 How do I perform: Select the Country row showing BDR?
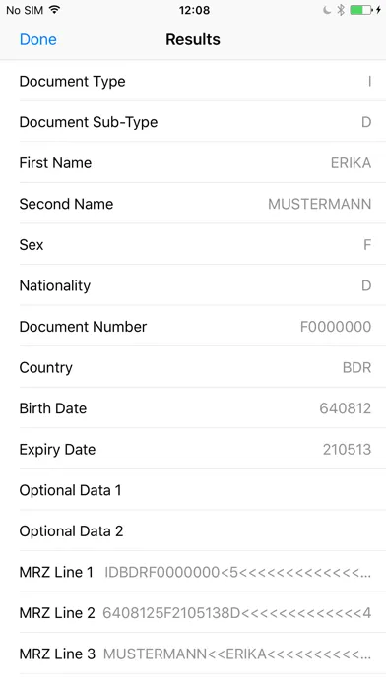coord(193,367)
